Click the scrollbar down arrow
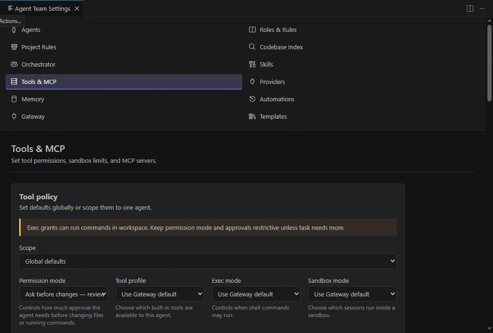Image resolution: width=493 pixels, height=333 pixels. pos(489,329)
